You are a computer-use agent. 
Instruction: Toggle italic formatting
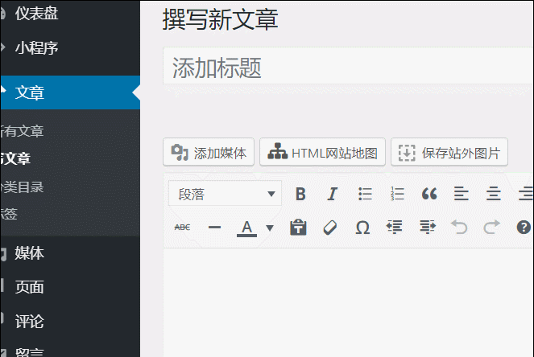tap(333, 194)
